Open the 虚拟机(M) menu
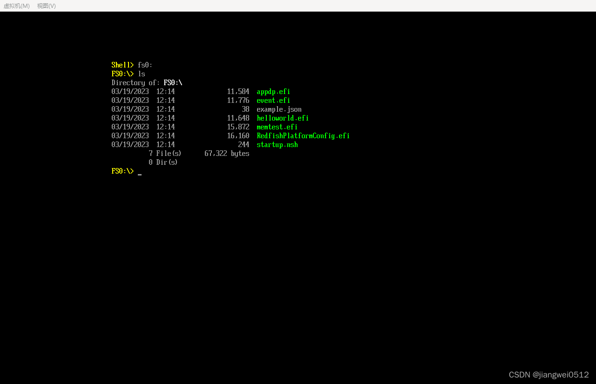 click(x=16, y=6)
